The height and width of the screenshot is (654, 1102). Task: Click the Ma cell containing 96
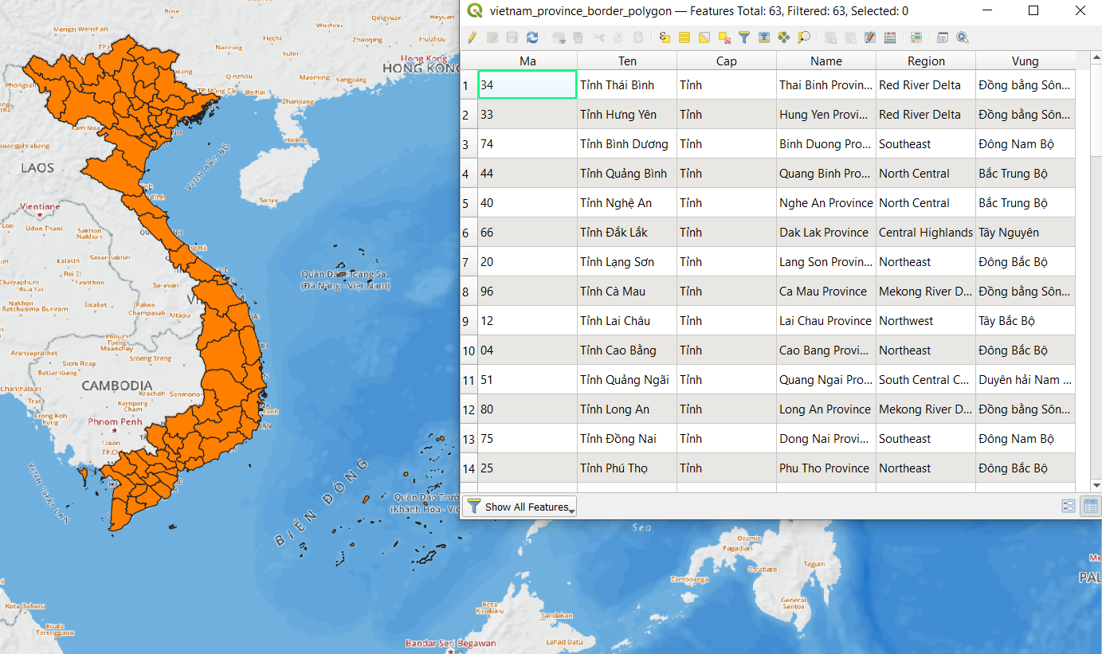click(527, 291)
